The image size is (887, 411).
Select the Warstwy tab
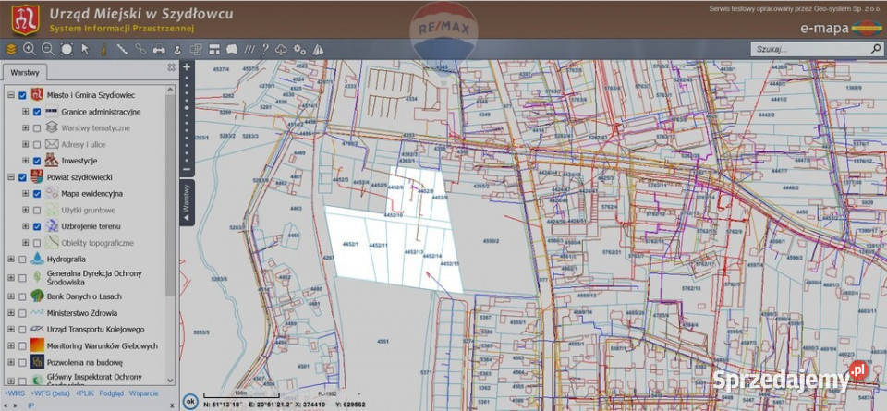(24, 72)
